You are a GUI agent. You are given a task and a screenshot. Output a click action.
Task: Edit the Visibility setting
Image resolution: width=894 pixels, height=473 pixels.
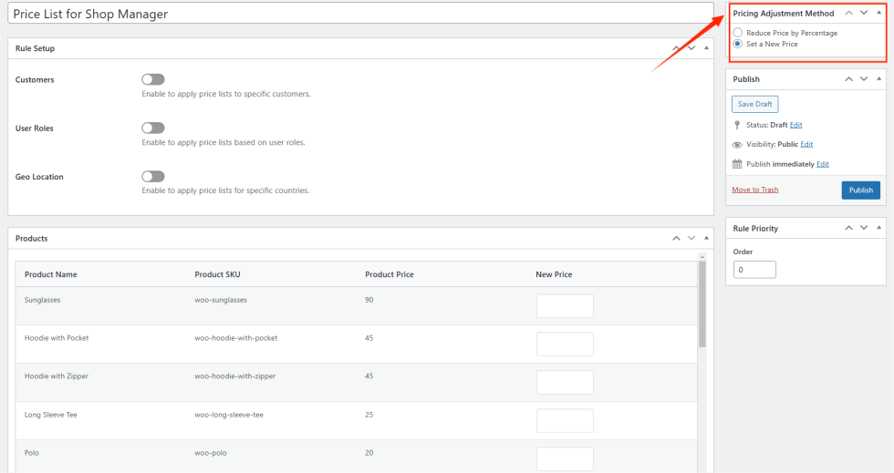[806, 144]
